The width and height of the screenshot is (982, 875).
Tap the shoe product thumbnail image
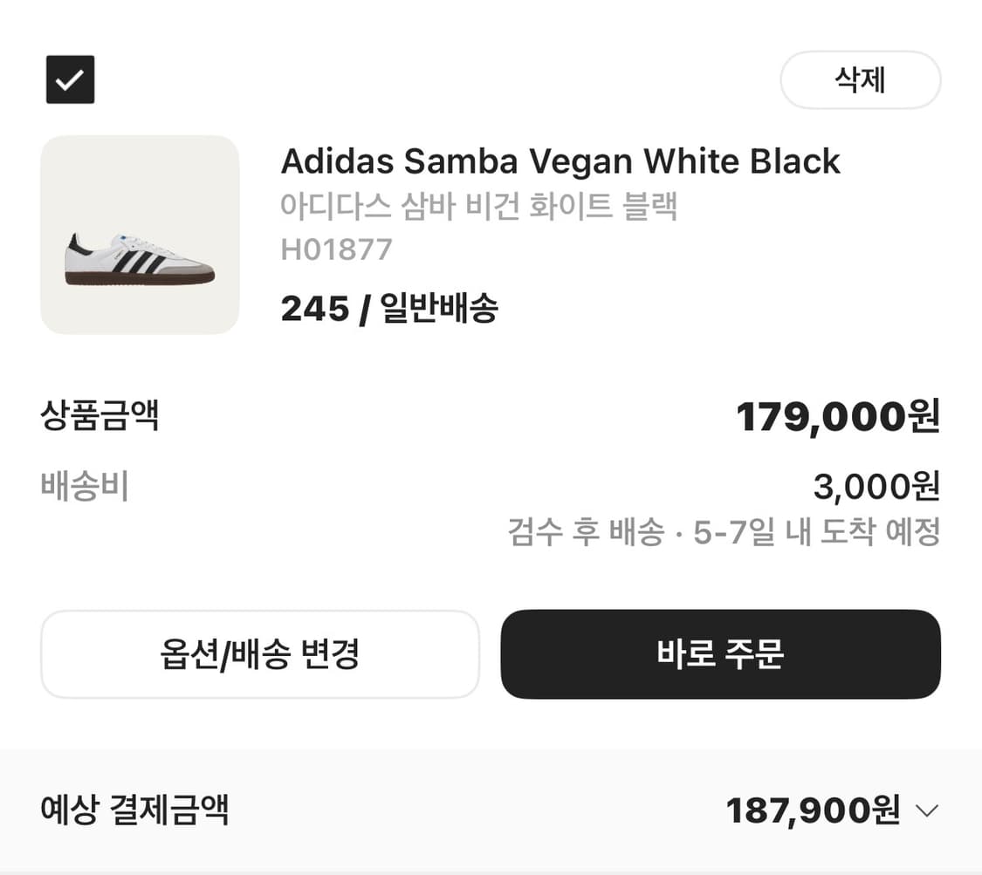[139, 234]
